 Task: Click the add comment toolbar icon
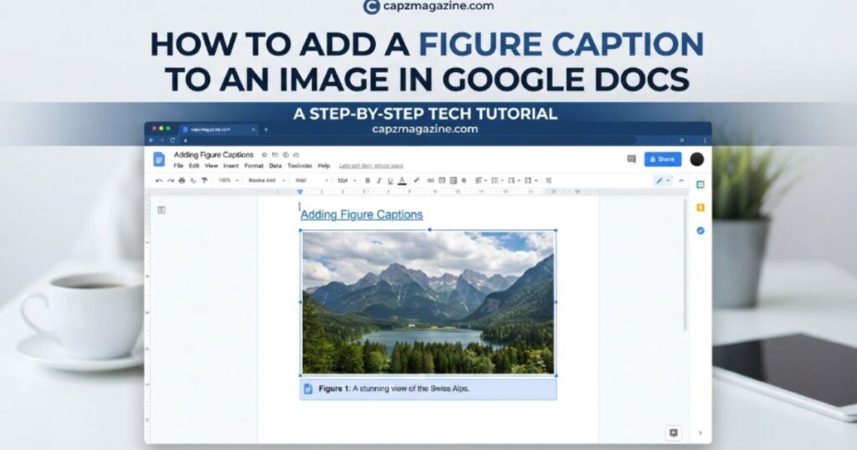[x=442, y=180]
